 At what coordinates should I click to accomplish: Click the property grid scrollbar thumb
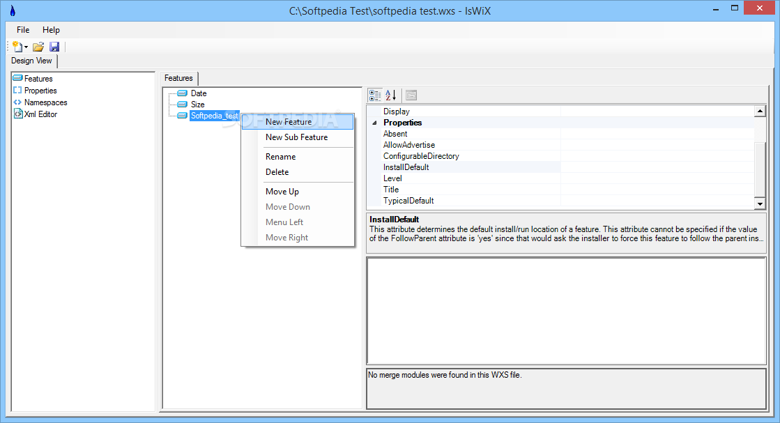pyautogui.click(x=760, y=169)
